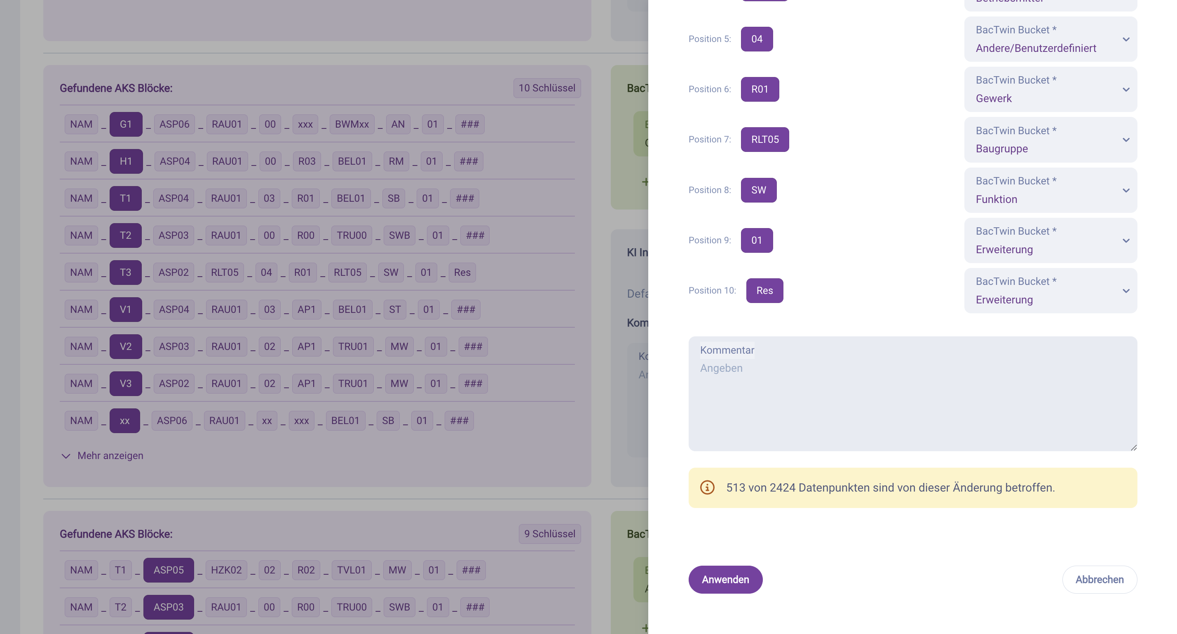
Task: Click the highlighted G1 block
Action: pos(126,124)
